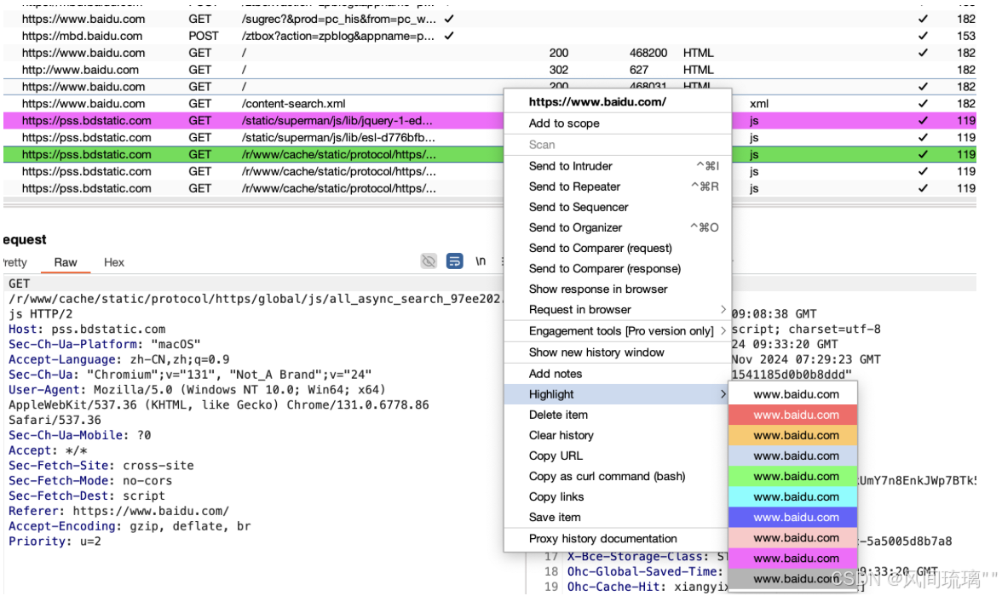
Task: Select Send to Repeater
Action: coord(618,186)
